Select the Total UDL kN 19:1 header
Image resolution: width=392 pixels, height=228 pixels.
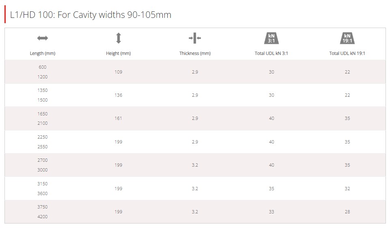click(x=347, y=53)
